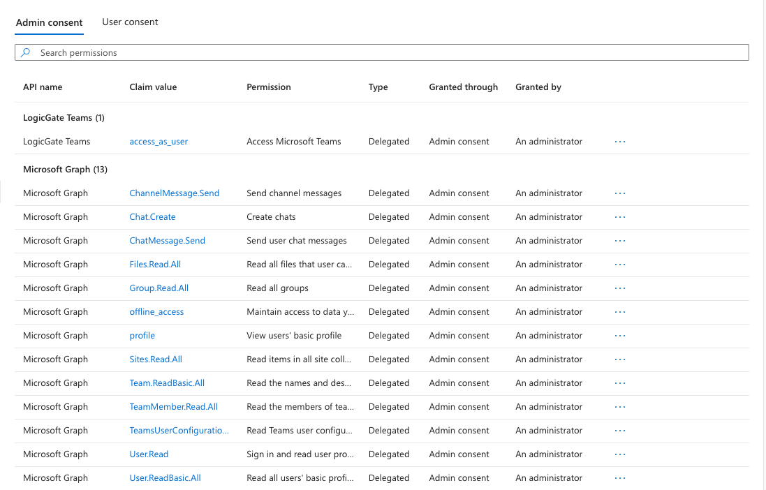The image size is (766, 490).
Task: Open more options for User.Read row
Action: click(620, 454)
